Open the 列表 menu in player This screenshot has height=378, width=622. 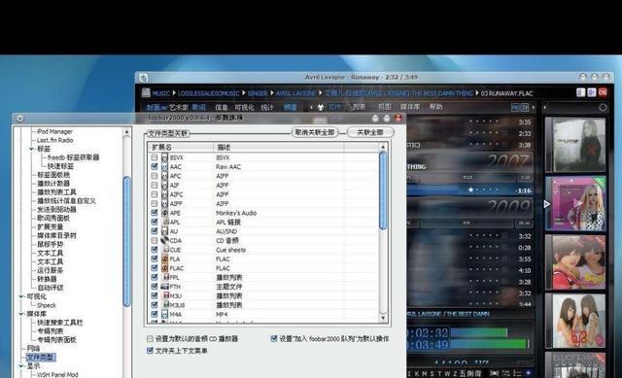(359, 107)
